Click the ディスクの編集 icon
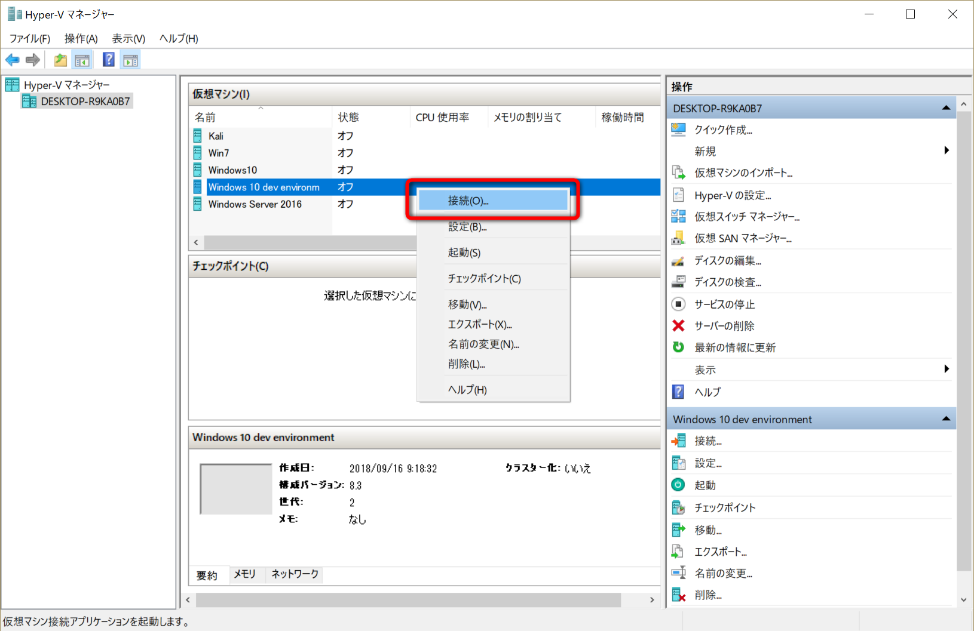974x631 pixels. (x=678, y=260)
